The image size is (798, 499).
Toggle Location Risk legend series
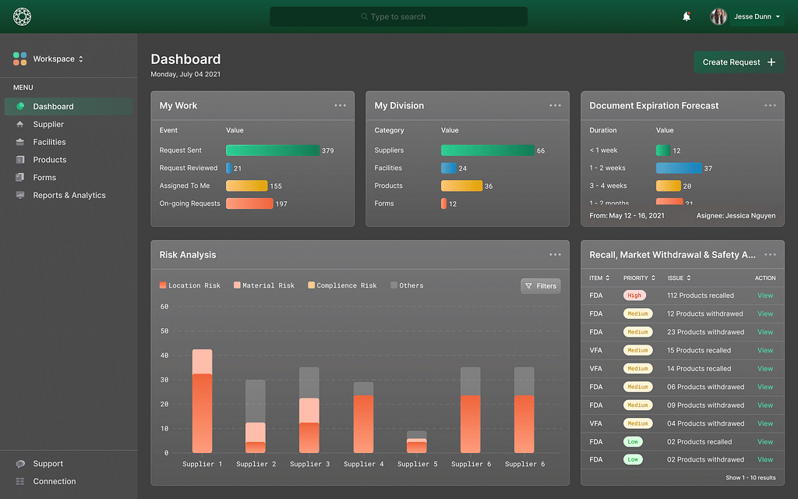(190, 285)
